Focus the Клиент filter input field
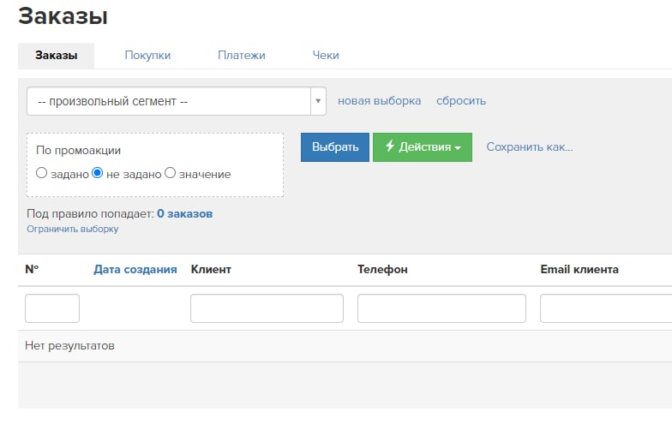Screen dimensions: 672x424 point(267,308)
